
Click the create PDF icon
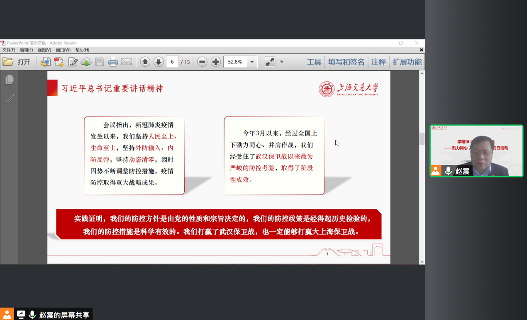point(59,62)
